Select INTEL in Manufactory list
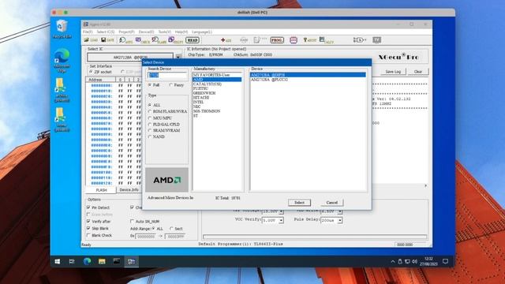 tap(217, 102)
